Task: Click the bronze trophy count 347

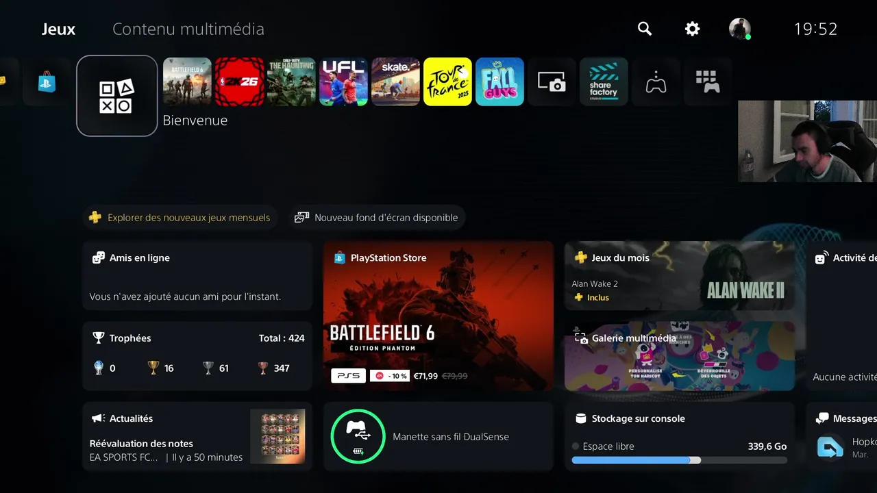Action: click(282, 368)
